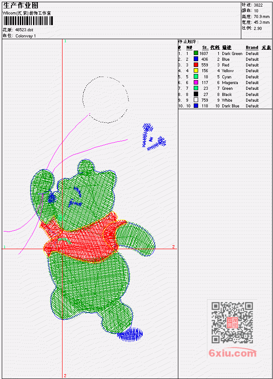The image size is (273, 379).
Task: Select the Black thread swatch
Action: pyautogui.click(x=196, y=94)
